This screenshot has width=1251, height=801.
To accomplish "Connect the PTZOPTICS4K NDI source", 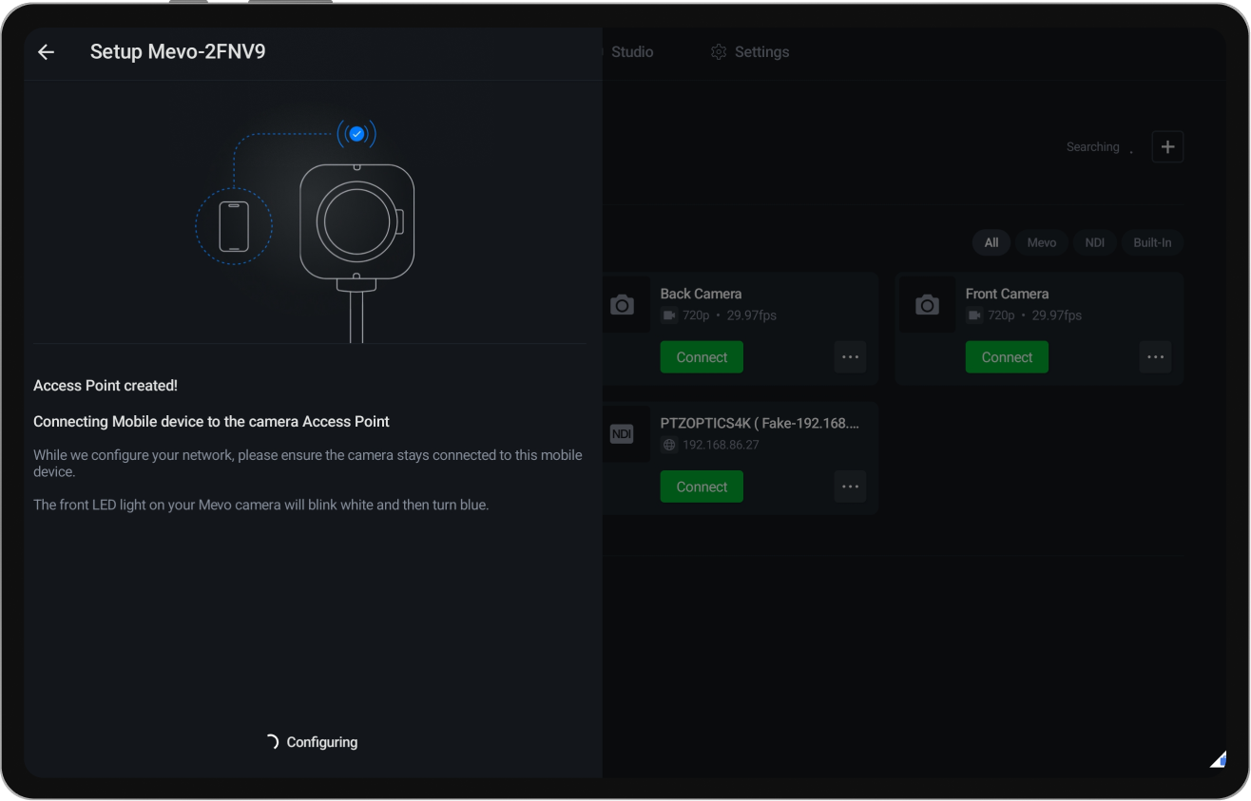I will (702, 486).
